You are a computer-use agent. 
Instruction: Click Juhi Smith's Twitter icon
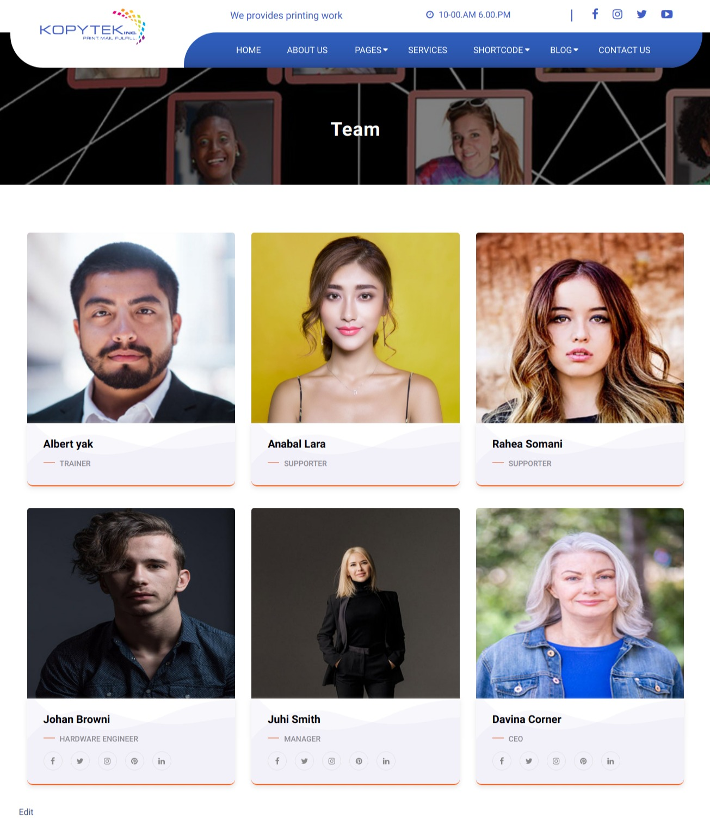click(x=304, y=761)
